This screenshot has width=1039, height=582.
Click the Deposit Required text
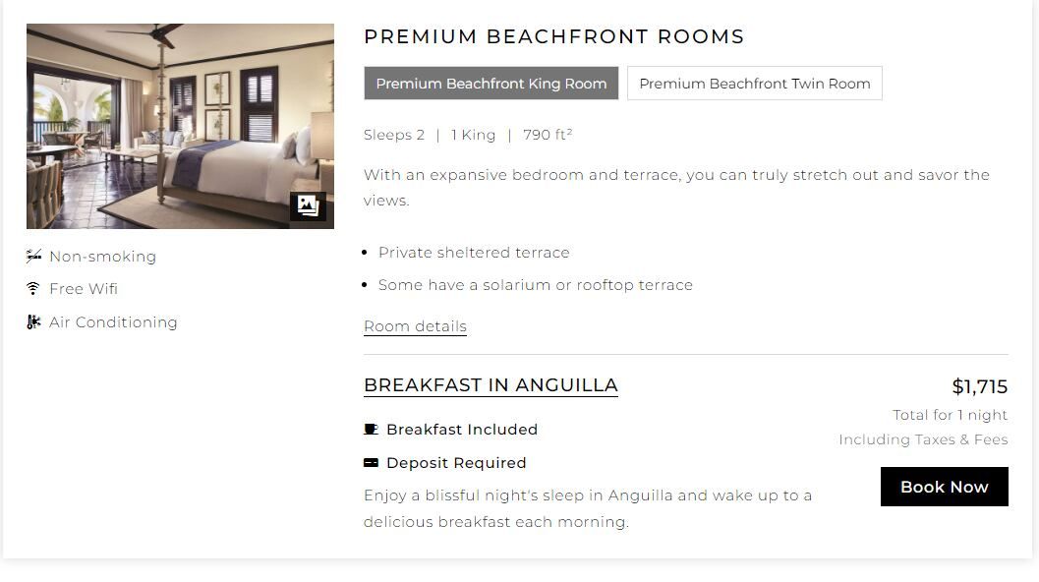(456, 463)
